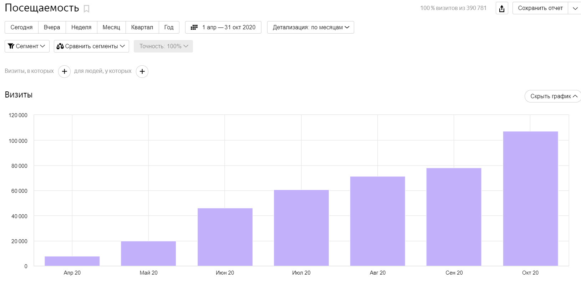Viewport: 581px width, 286px height.
Task: Switch to the Неделя period
Action: point(81,27)
